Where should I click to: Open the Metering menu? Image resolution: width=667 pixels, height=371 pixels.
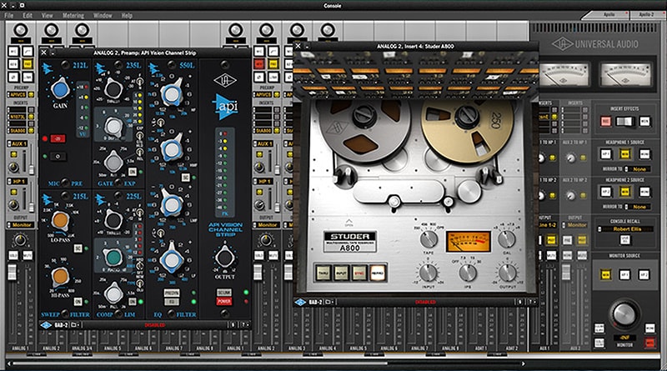click(73, 15)
